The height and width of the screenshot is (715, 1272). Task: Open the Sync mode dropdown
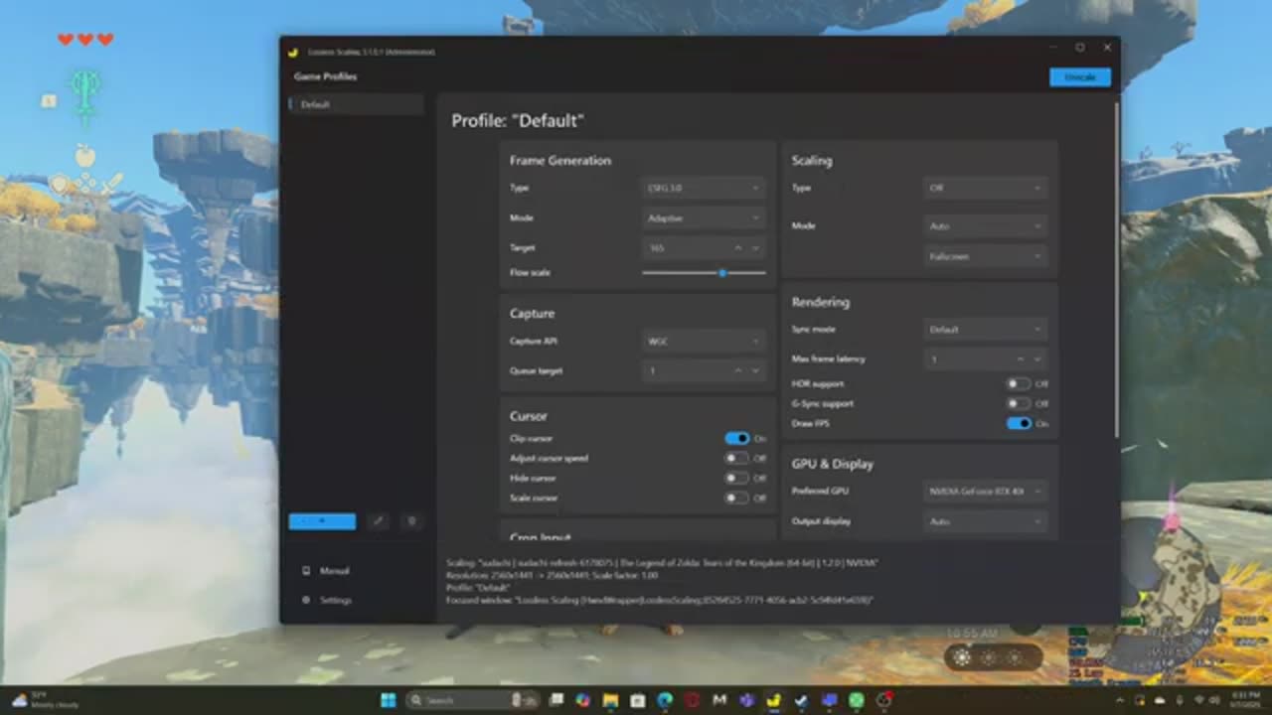coord(986,329)
